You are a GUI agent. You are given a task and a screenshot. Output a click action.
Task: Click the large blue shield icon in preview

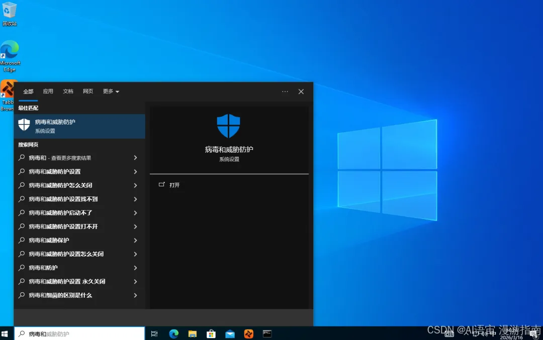[x=229, y=126]
